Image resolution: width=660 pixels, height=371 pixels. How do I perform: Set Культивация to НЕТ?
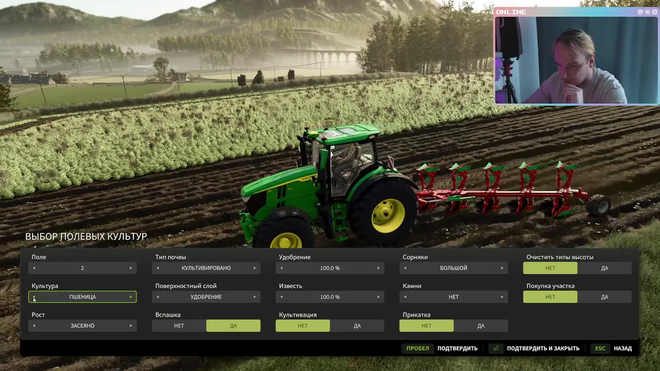pyautogui.click(x=303, y=326)
